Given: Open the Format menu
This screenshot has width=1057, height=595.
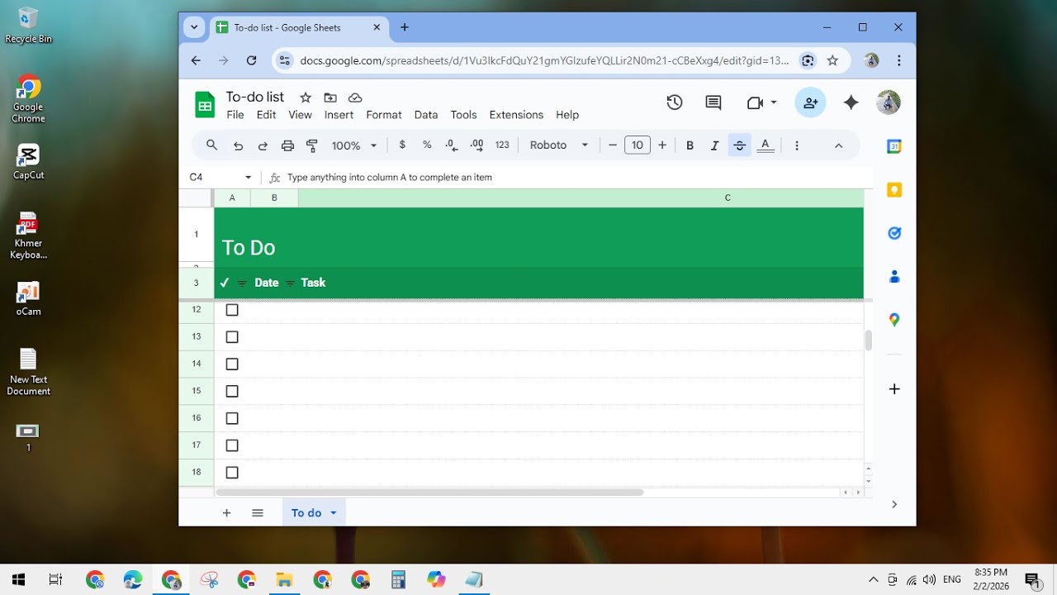Looking at the screenshot, I should [384, 115].
